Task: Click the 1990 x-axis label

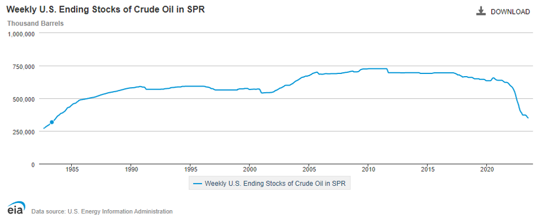Action: 131,170
